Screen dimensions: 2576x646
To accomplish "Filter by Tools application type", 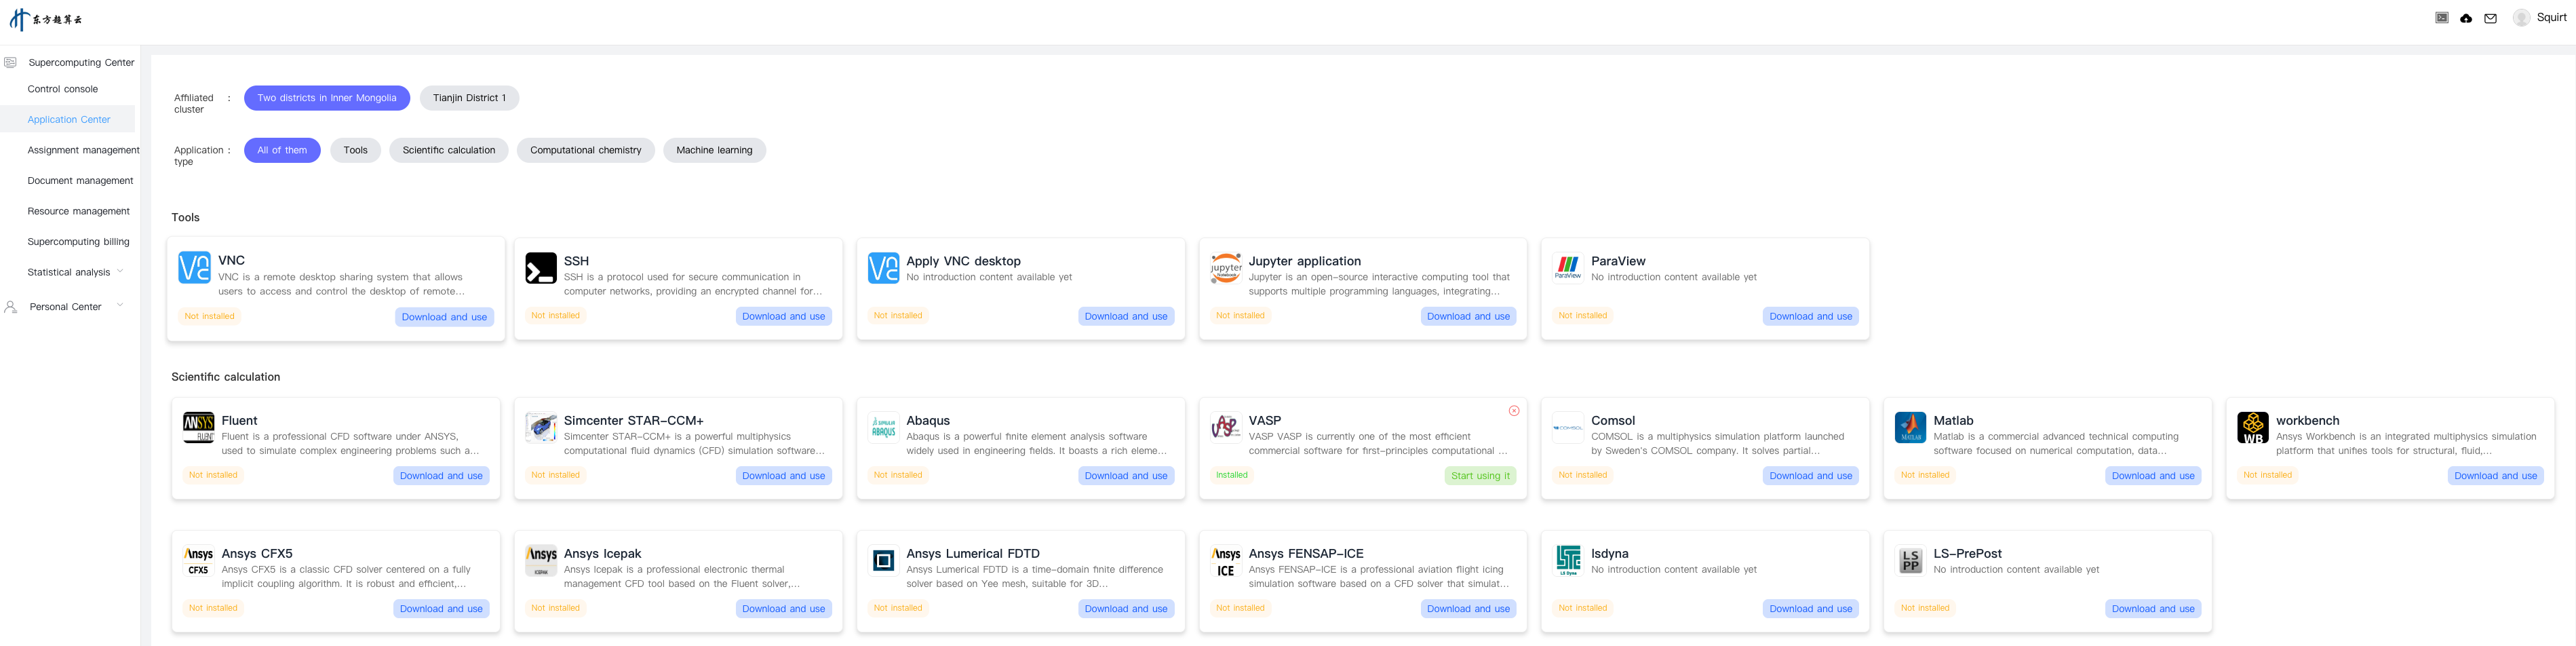I will coord(355,150).
